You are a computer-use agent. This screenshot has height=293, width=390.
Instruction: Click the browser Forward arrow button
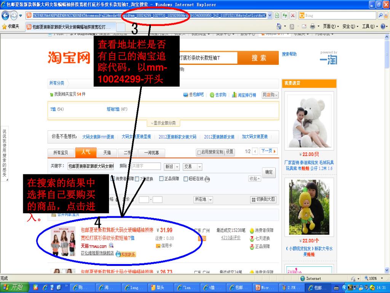pyautogui.click(x=14, y=15)
